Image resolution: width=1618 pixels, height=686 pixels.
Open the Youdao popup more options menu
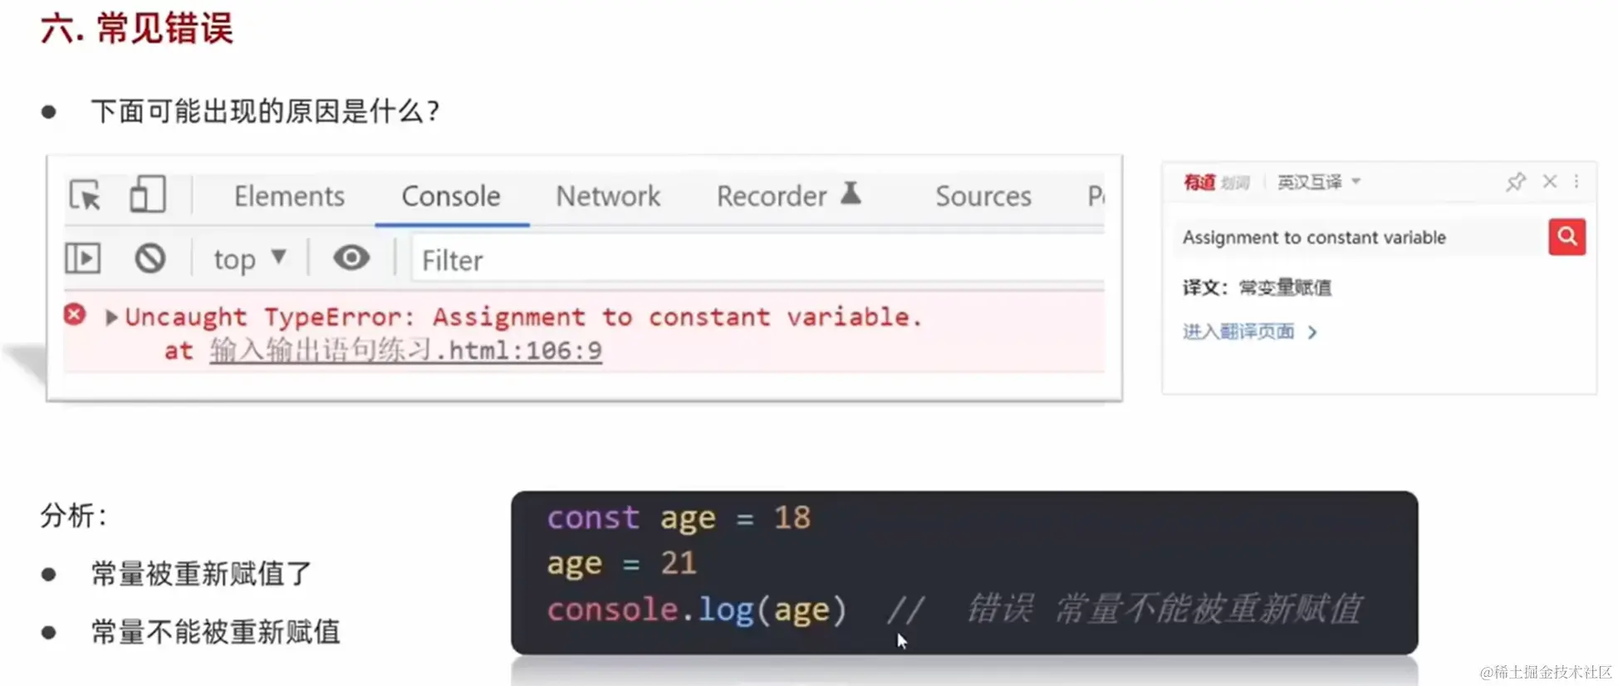pyautogui.click(x=1576, y=181)
